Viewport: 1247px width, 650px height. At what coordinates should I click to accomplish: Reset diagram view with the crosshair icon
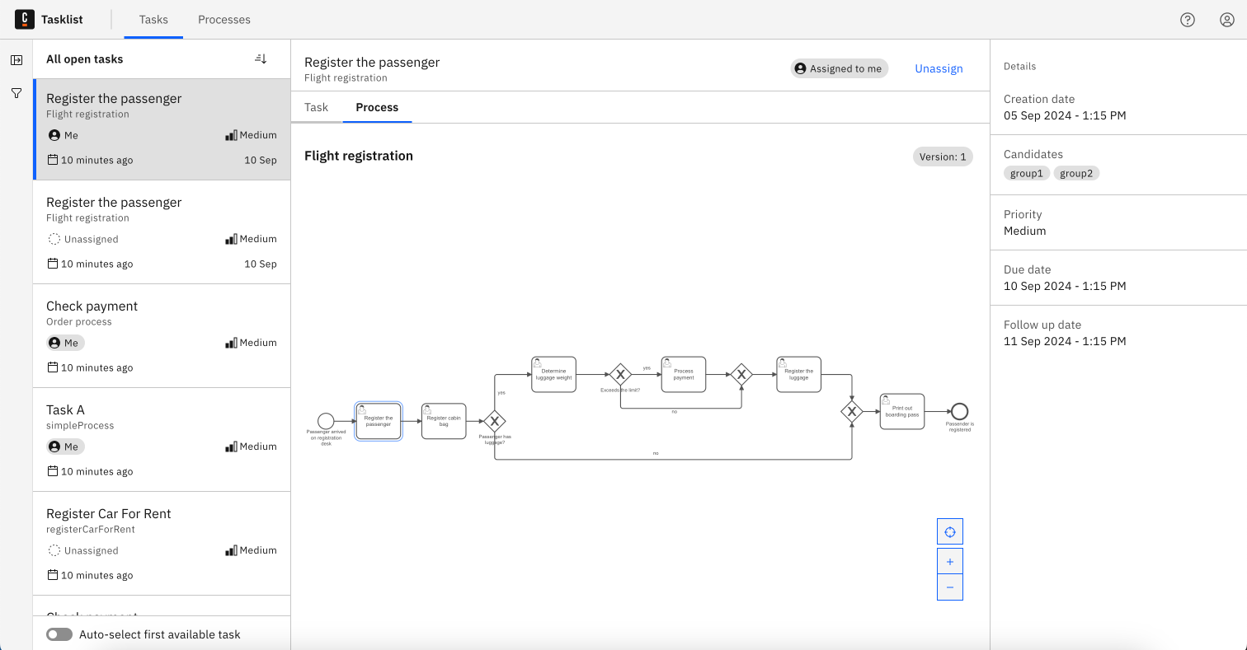click(949, 531)
